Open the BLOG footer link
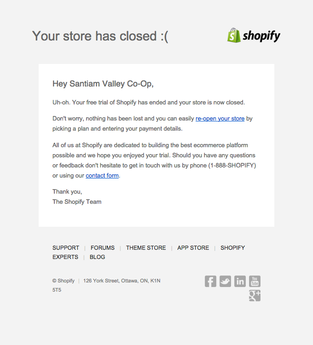 tap(97, 257)
